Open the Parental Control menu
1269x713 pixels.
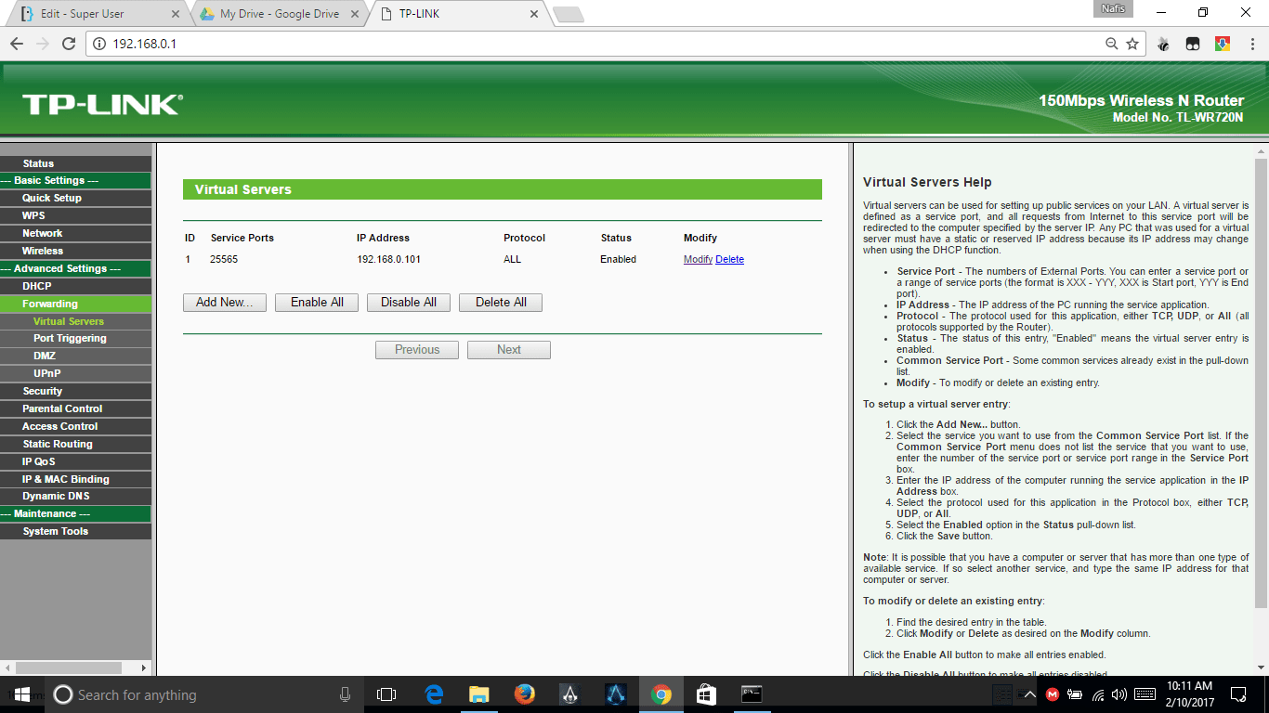[75, 408]
